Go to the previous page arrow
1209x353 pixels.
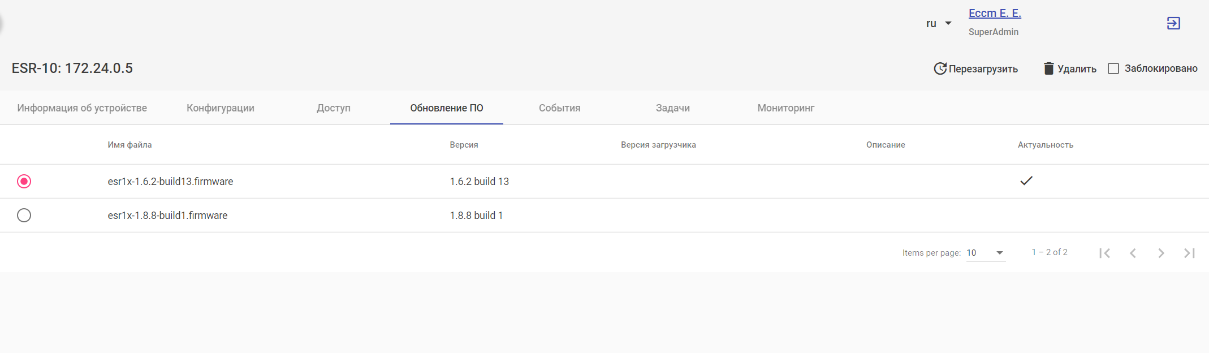tap(1133, 253)
